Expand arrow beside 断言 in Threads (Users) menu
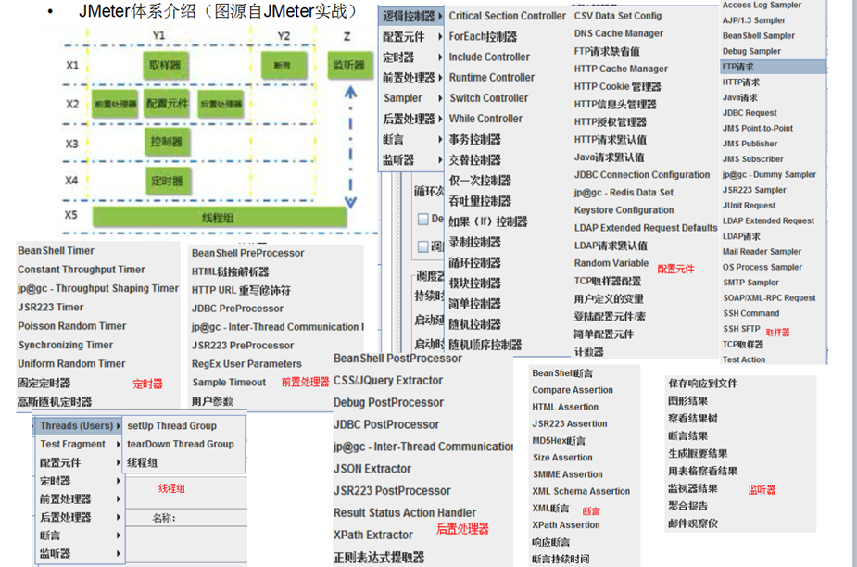Viewport: 857px width, 567px height. coord(118,535)
